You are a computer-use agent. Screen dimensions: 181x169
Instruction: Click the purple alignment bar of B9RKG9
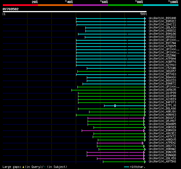tap(113, 131)
